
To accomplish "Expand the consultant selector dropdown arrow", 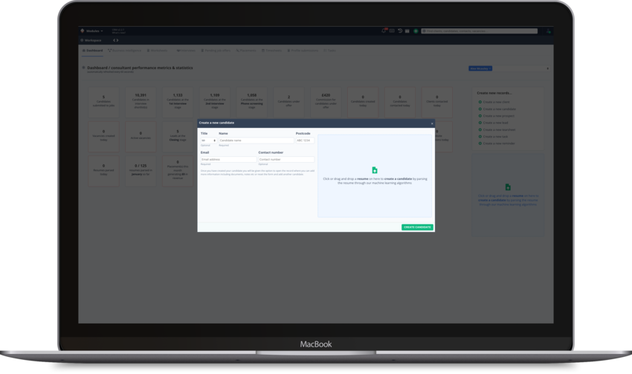I will coord(547,68).
